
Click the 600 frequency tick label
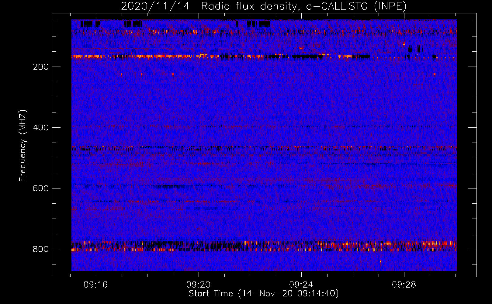[41, 188]
